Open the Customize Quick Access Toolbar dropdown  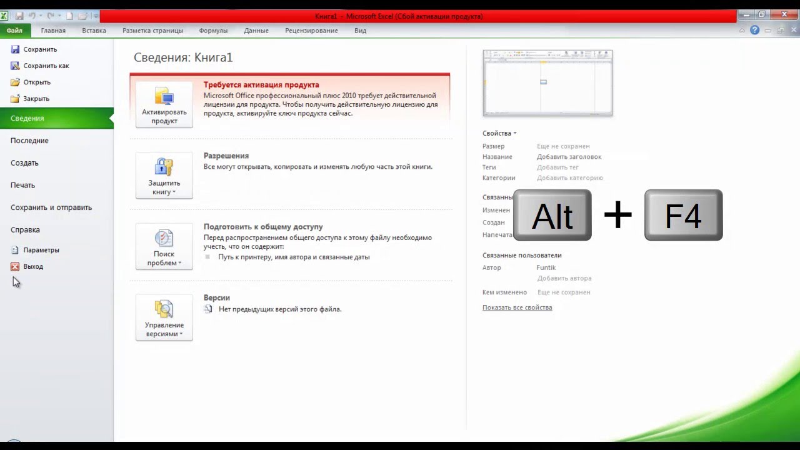(x=96, y=16)
